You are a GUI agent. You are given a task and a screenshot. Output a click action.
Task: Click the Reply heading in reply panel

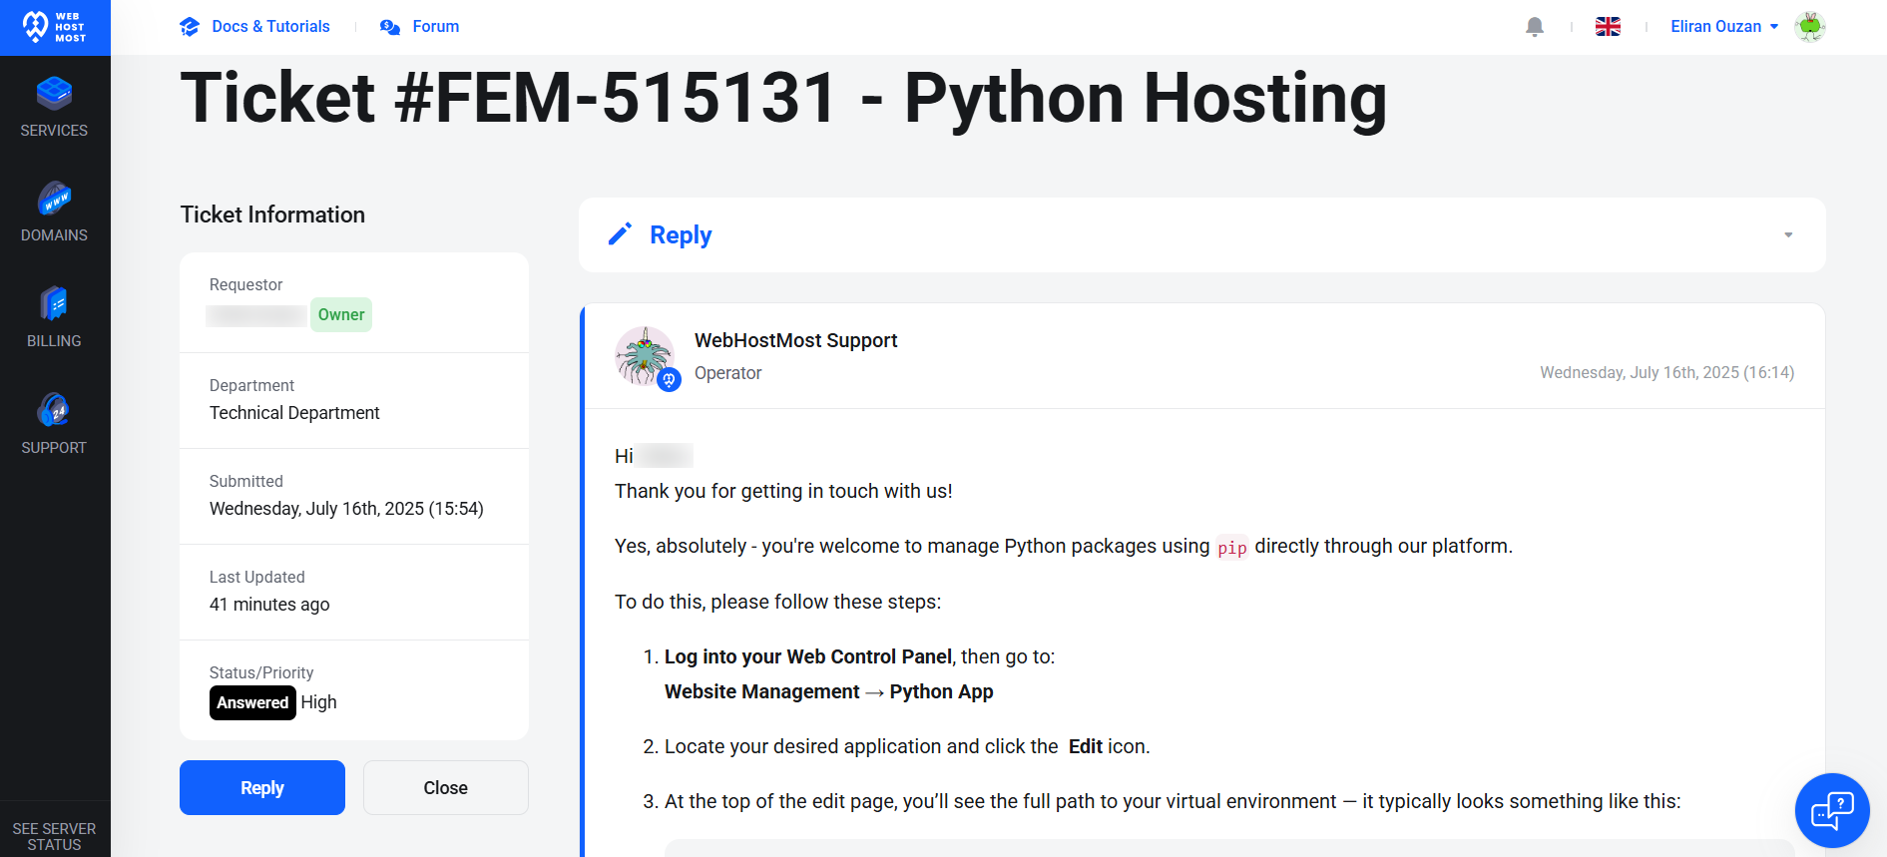tap(681, 235)
